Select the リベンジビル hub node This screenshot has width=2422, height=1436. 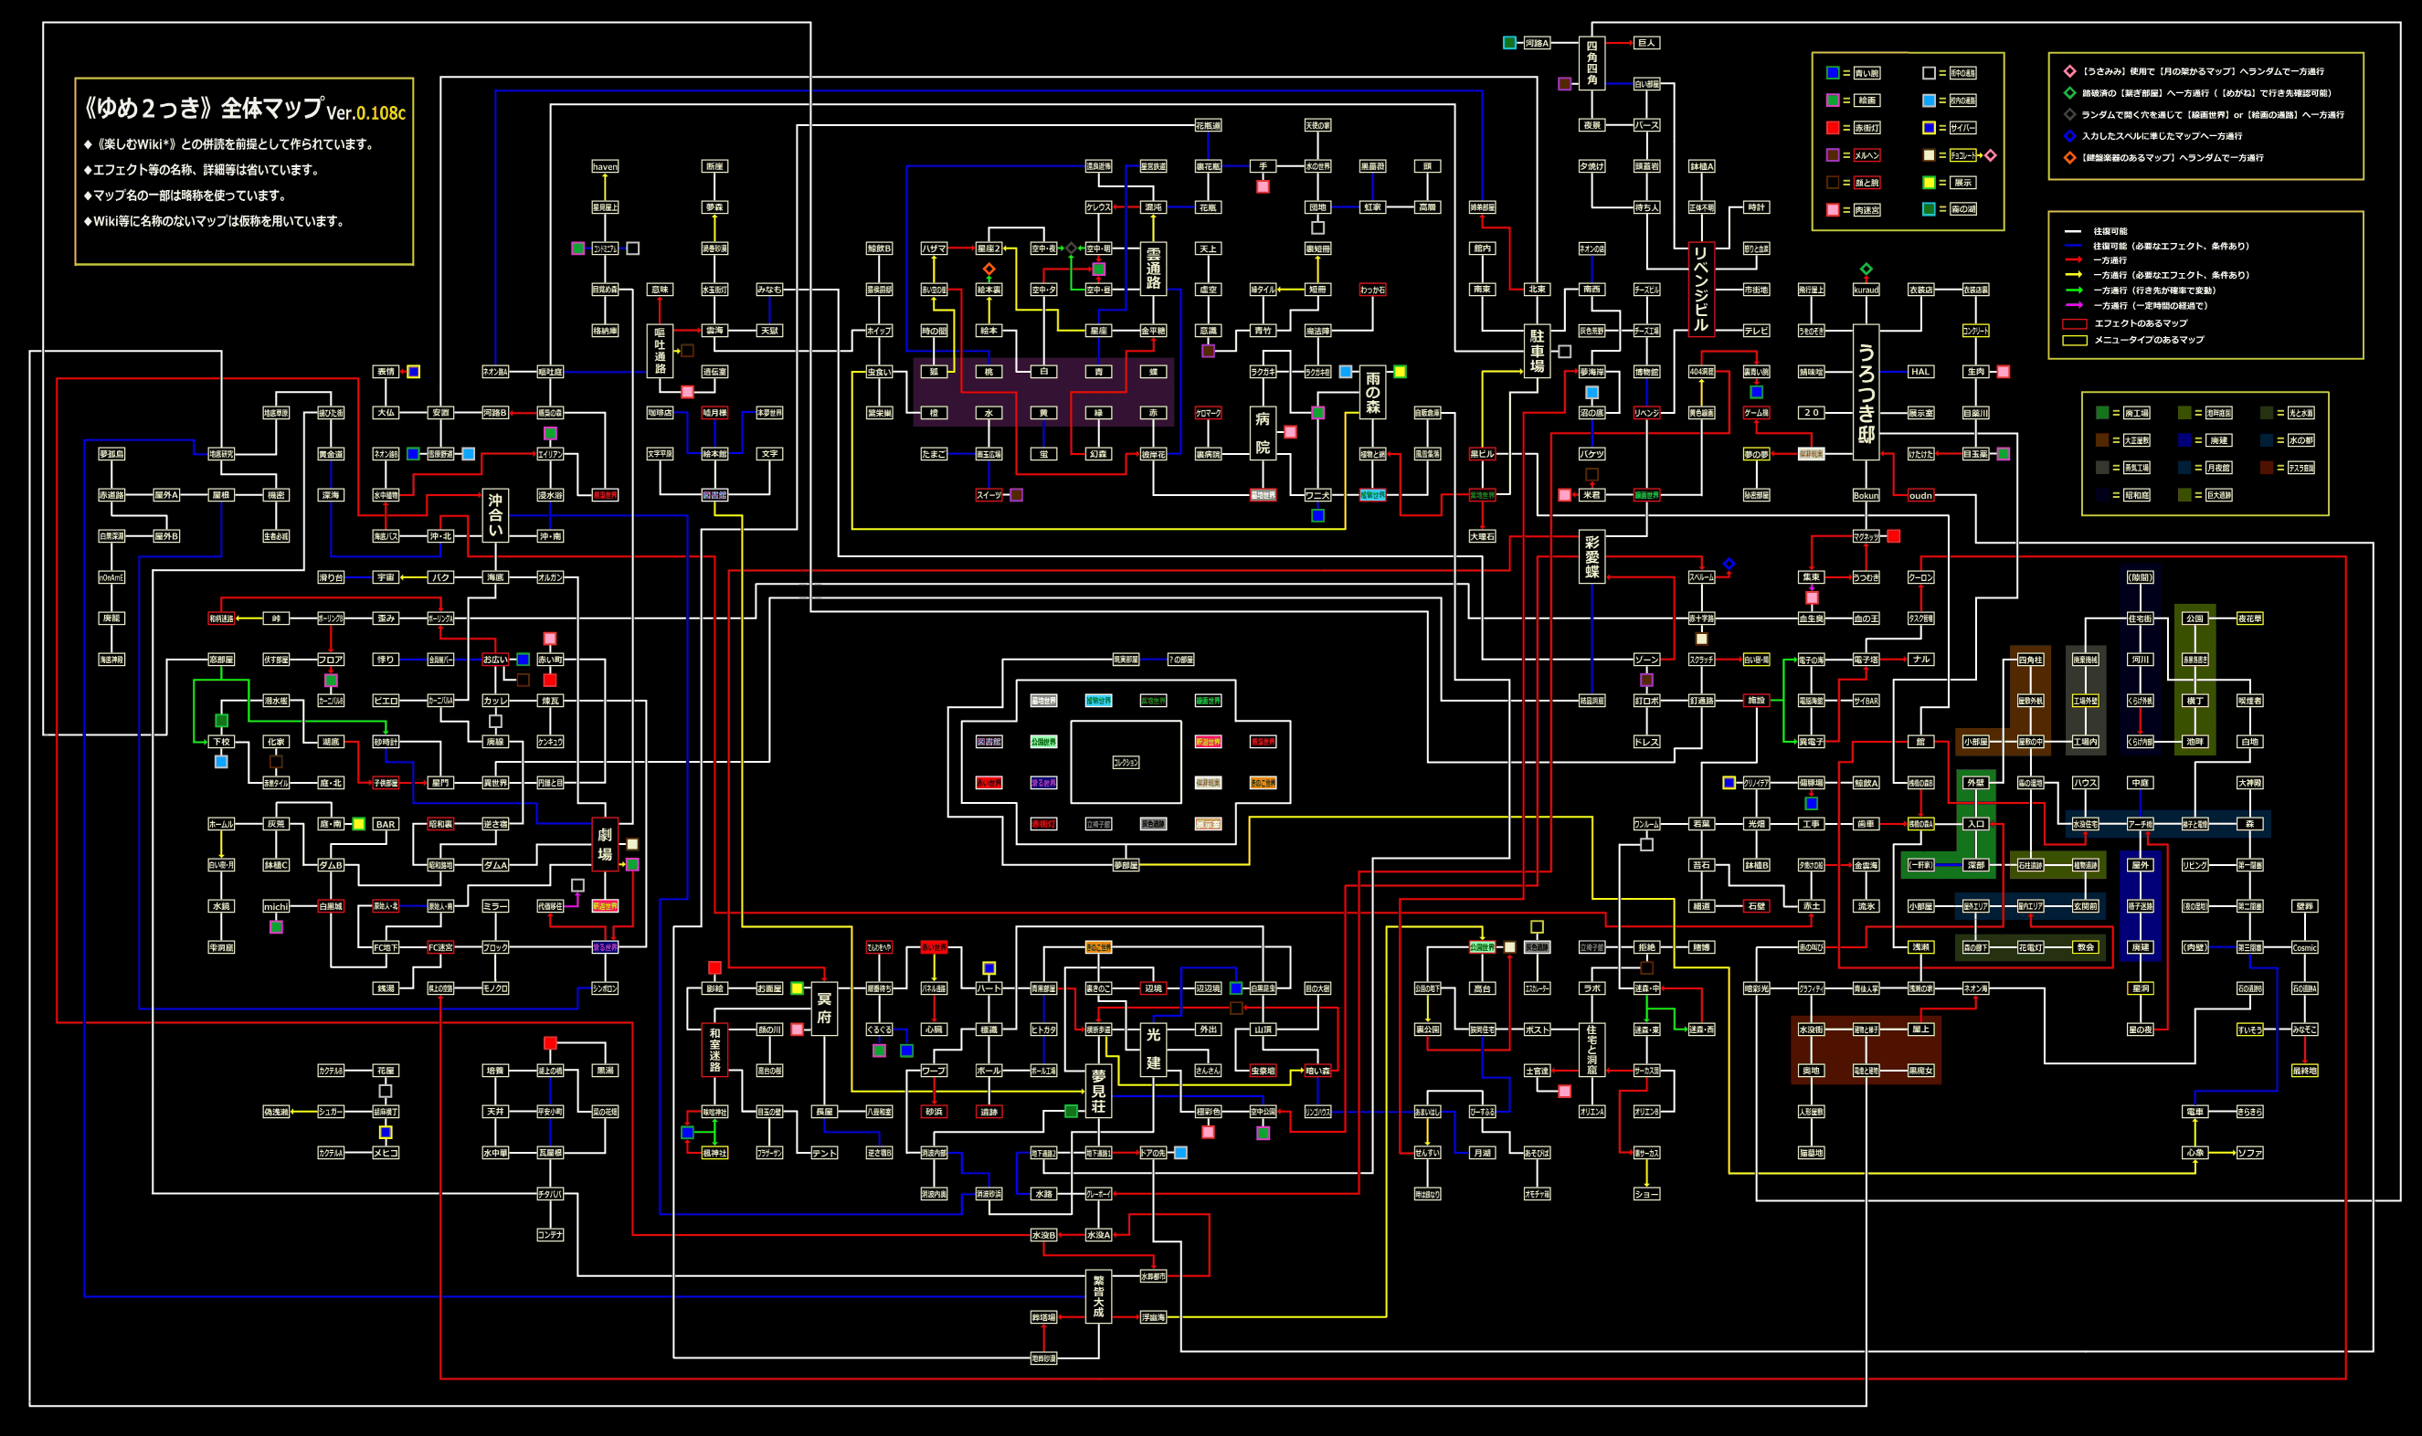[x=1701, y=290]
